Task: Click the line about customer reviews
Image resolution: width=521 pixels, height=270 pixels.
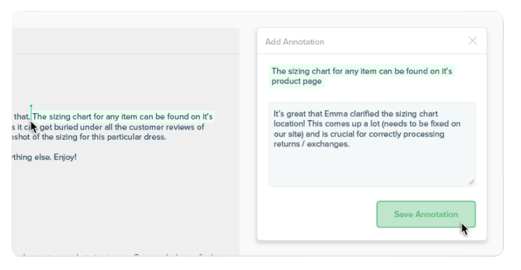Action: tap(108, 127)
